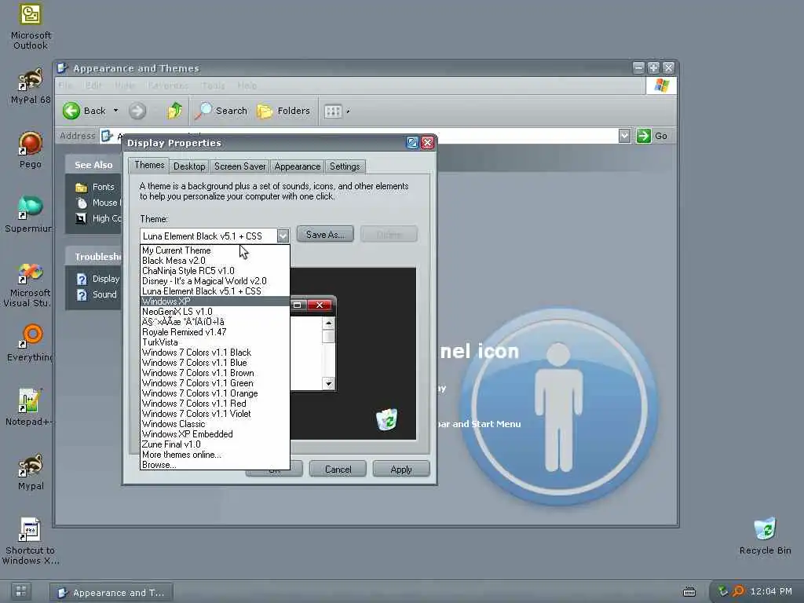Click Sound troubleshooter help icon
Viewport: 804px width, 603px height.
82,295
